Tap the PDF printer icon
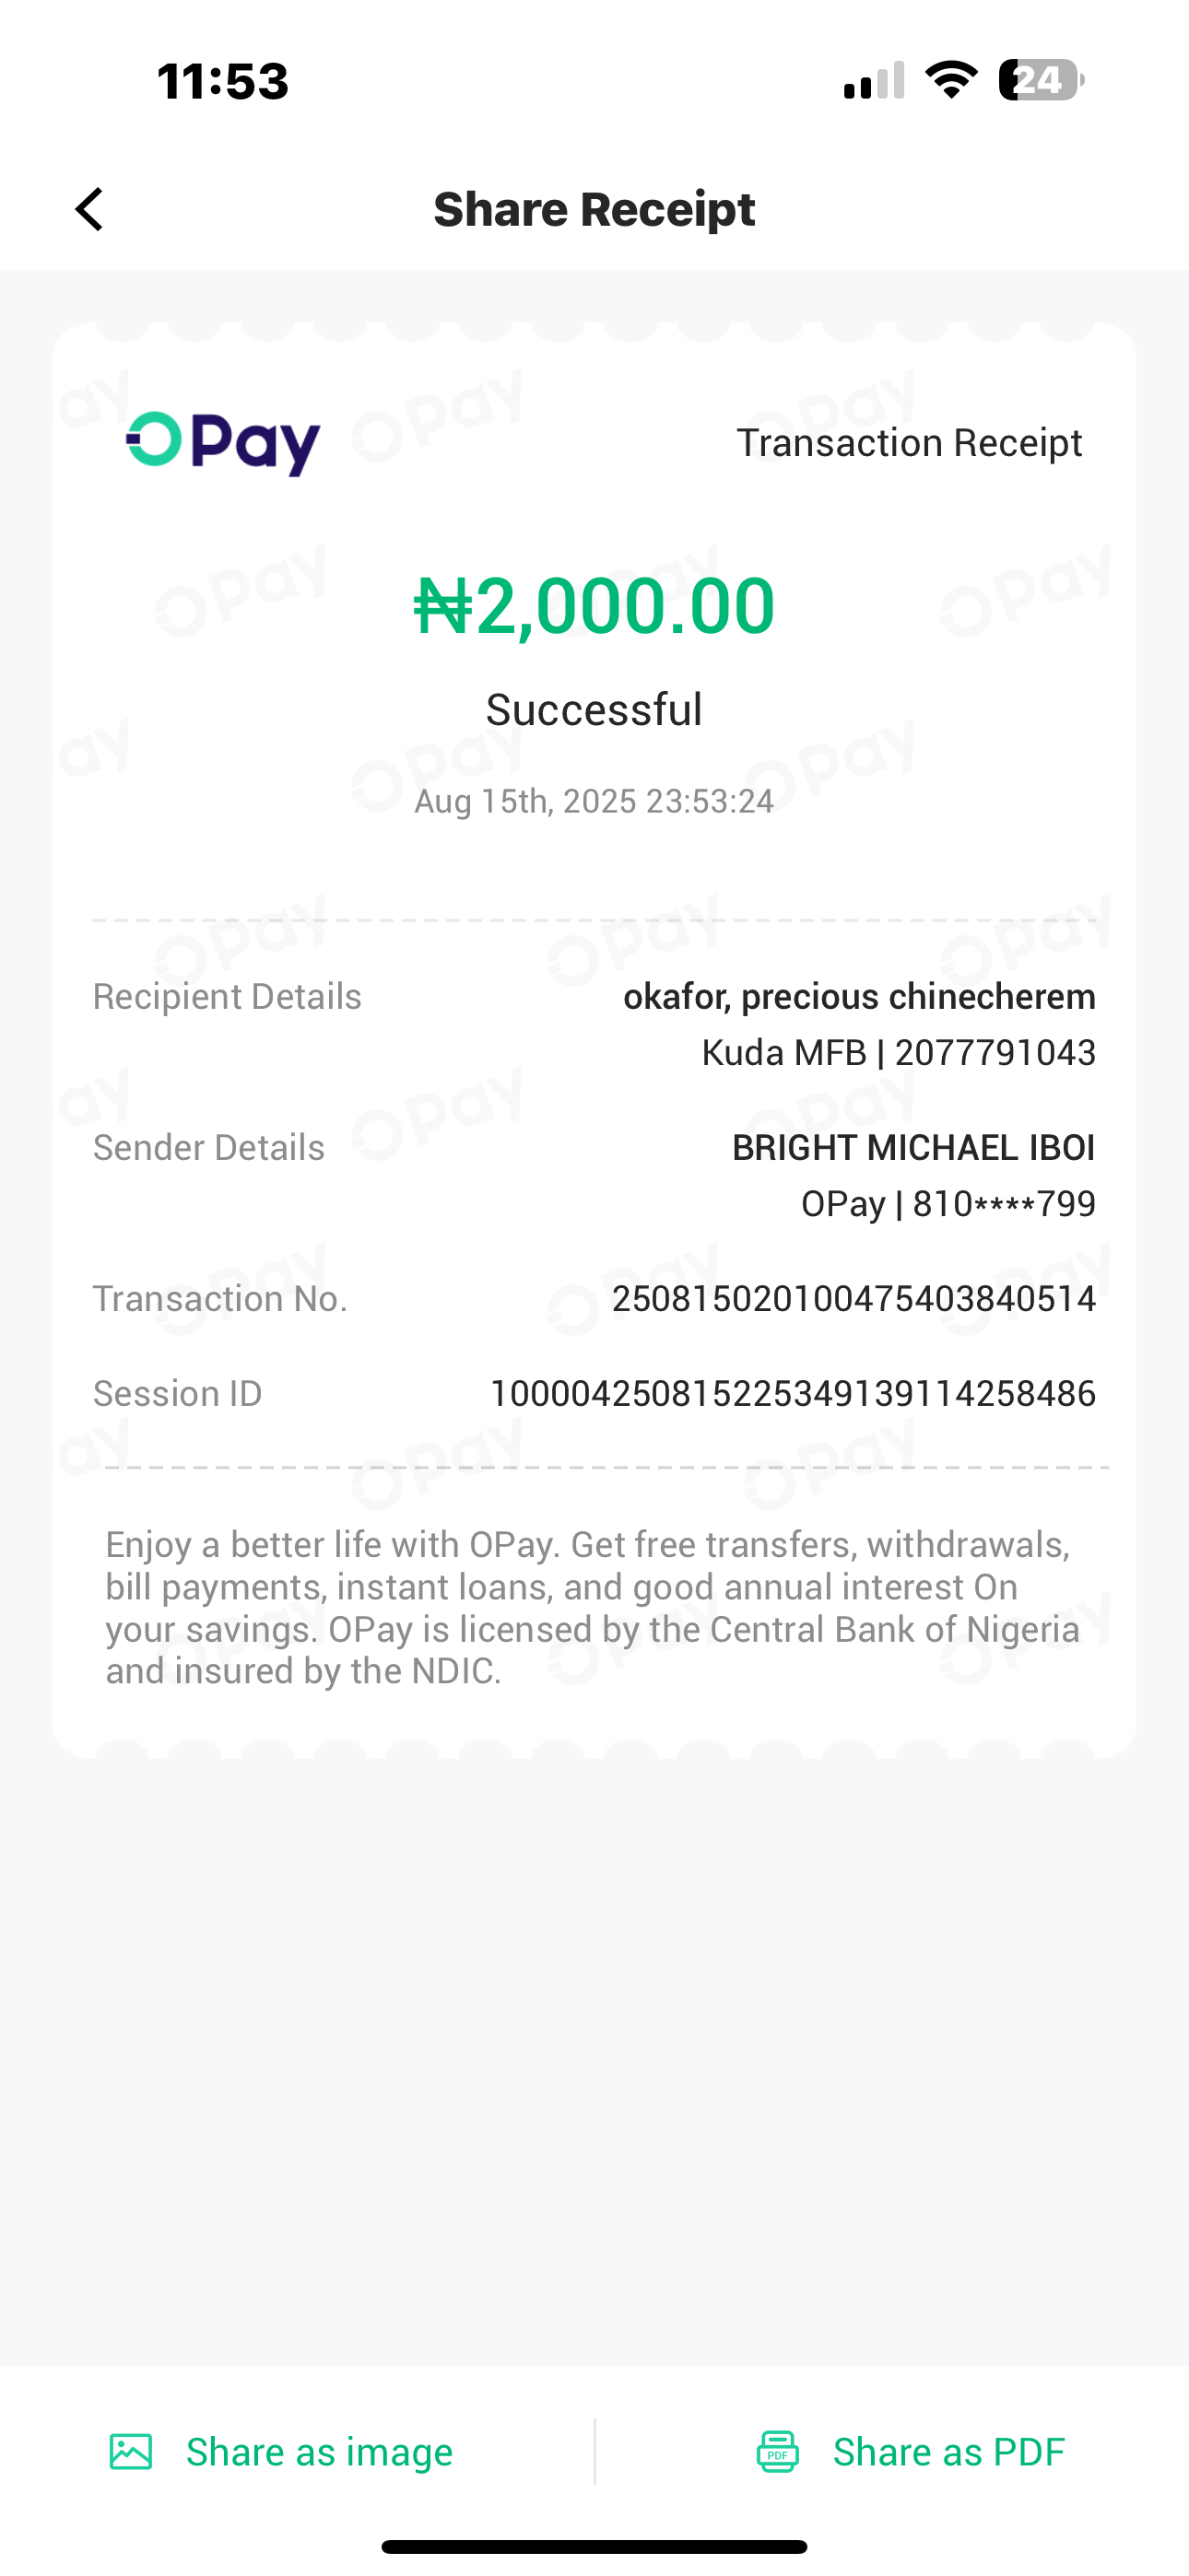This screenshot has height=2576, width=1189. [x=778, y=2451]
